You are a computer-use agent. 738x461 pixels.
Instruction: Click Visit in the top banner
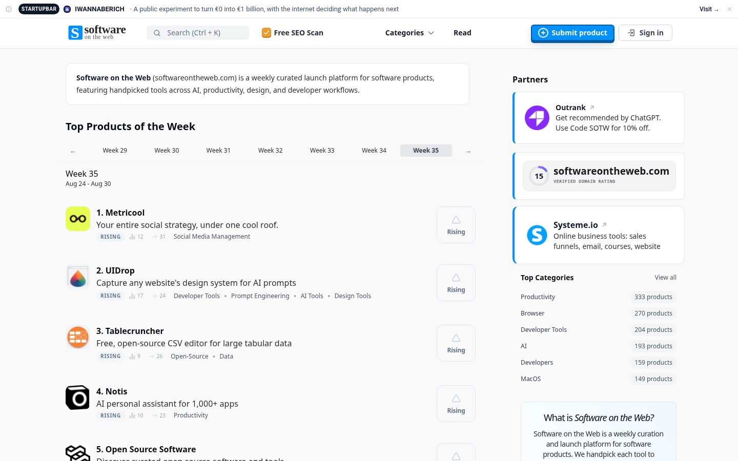click(709, 9)
